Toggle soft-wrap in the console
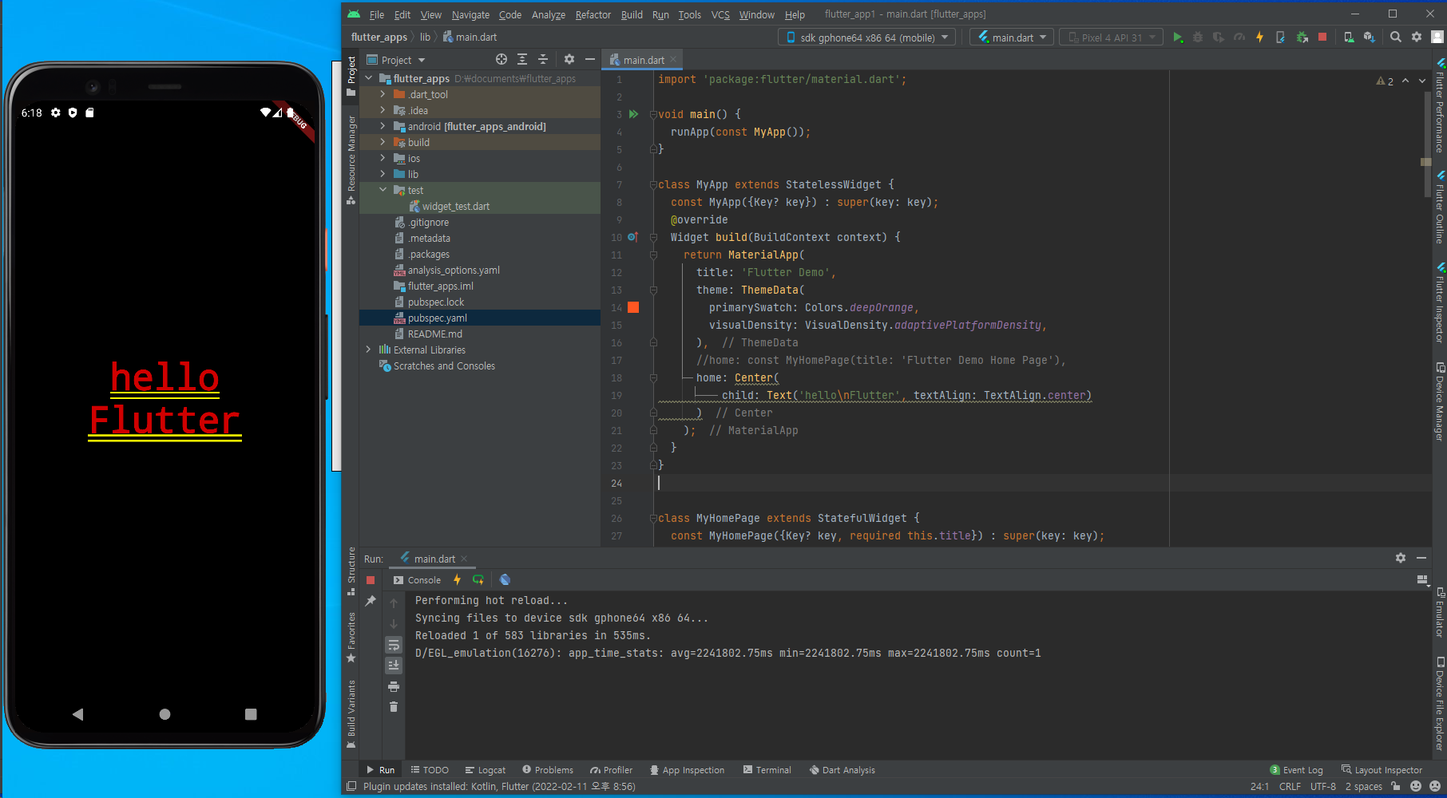The width and height of the screenshot is (1447, 798). (x=394, y=645)
